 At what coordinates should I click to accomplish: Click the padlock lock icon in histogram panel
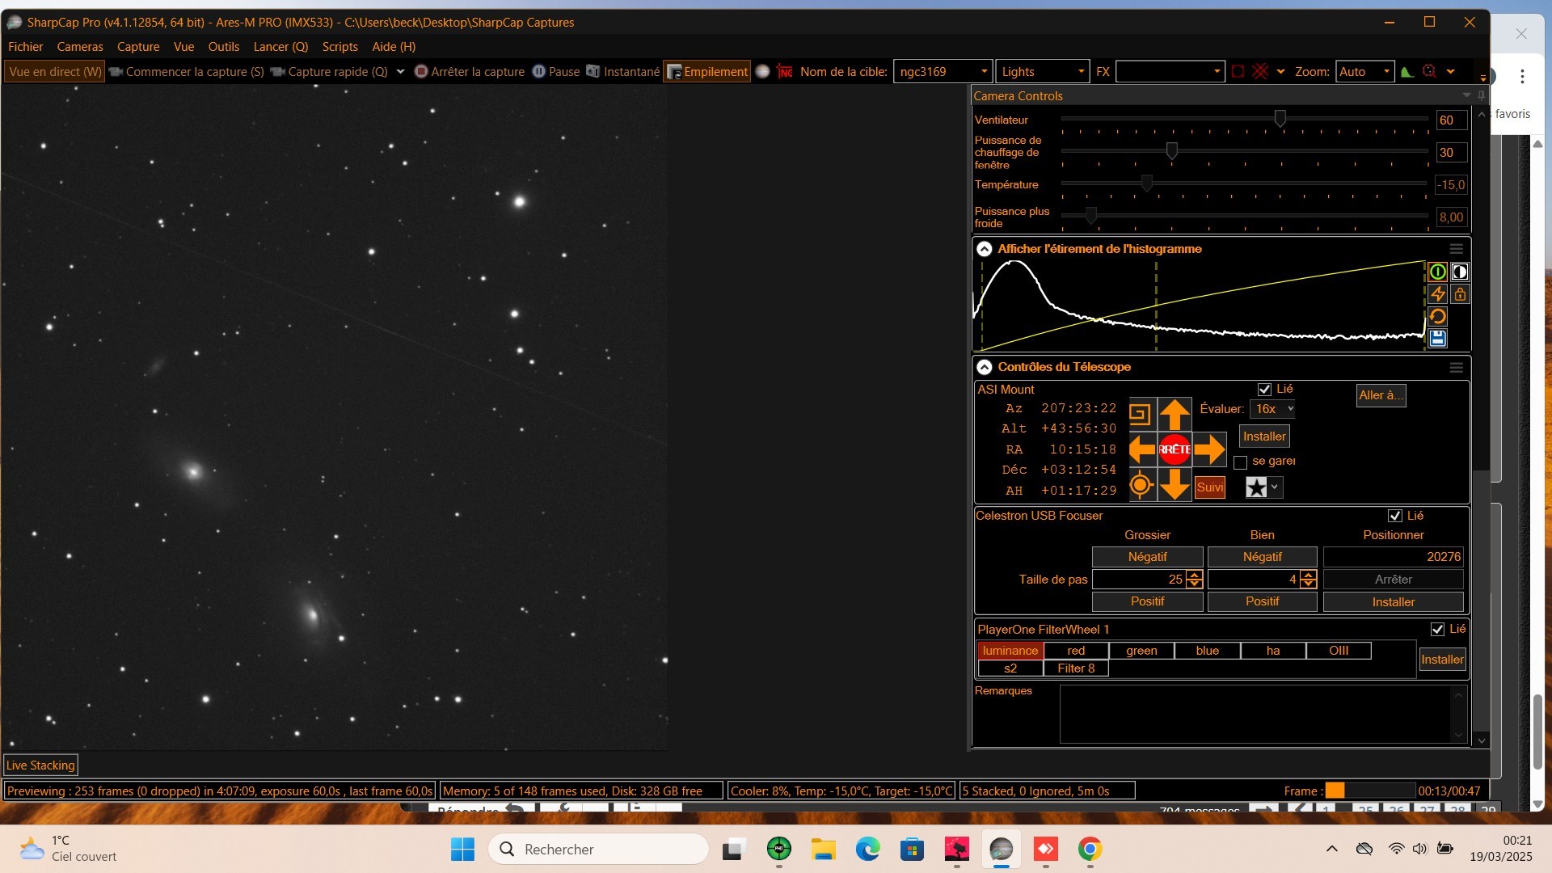pyautogui.click(x=1460, y=294)
